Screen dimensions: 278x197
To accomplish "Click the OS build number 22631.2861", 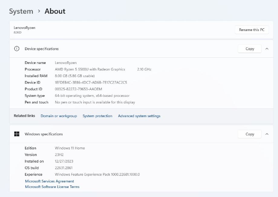I will point(64,168).
